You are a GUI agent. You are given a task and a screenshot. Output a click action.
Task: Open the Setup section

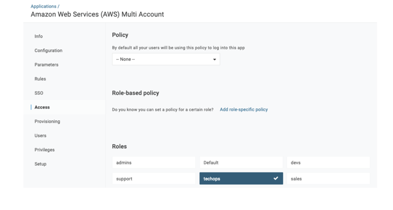(40, 164)
